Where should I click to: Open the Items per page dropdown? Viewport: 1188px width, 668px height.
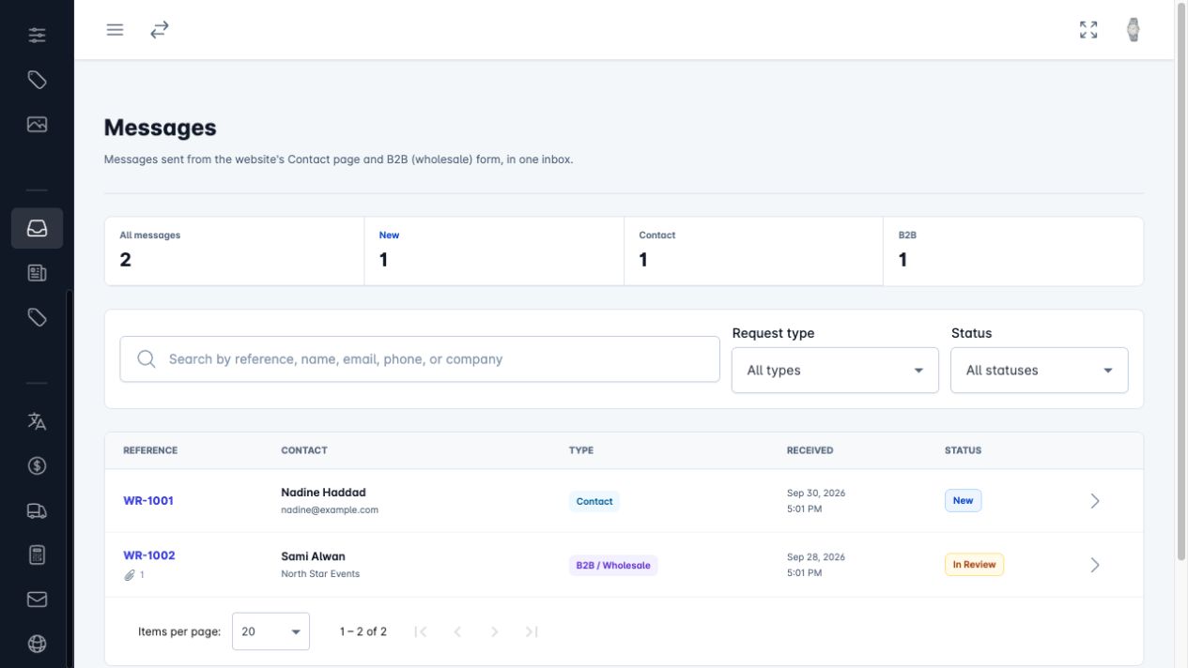pyautogui.click(x=270, y=631)
